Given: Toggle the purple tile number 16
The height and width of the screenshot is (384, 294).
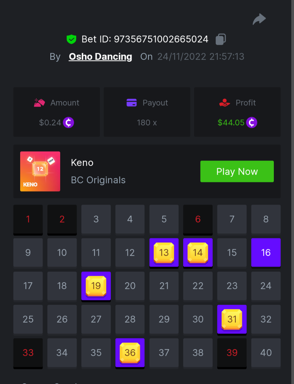Looking at the screenshot, I should point(266,252).
